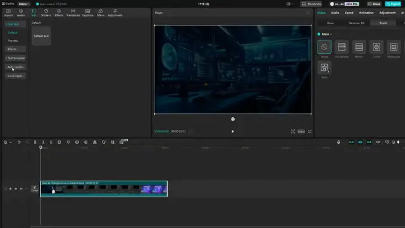The image size is (405, 228).
Task: Switch to the Audio inspector tab
Action: click(x=335, y=13)
